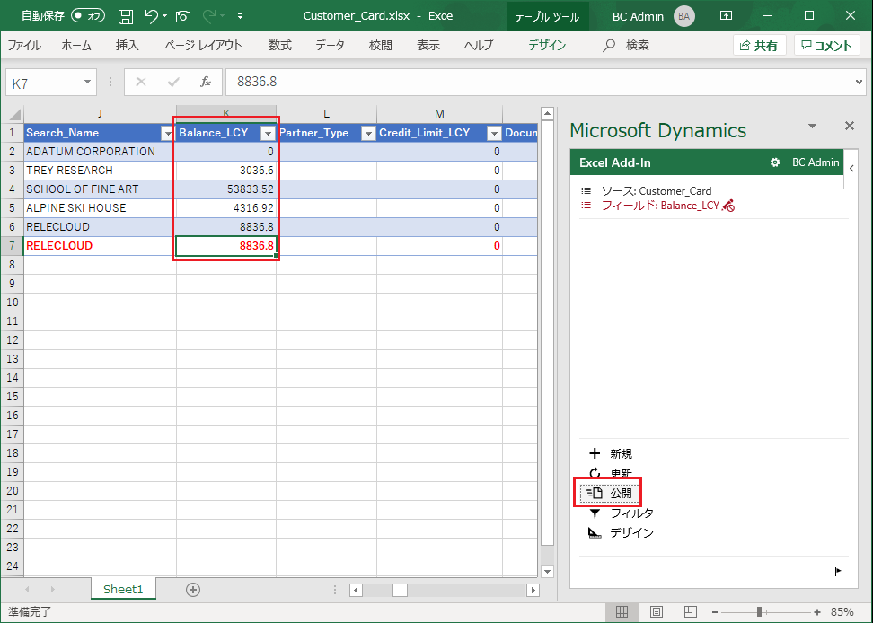Open the 校閲 tab
The image size is (873, 623).
pos(381,46)
